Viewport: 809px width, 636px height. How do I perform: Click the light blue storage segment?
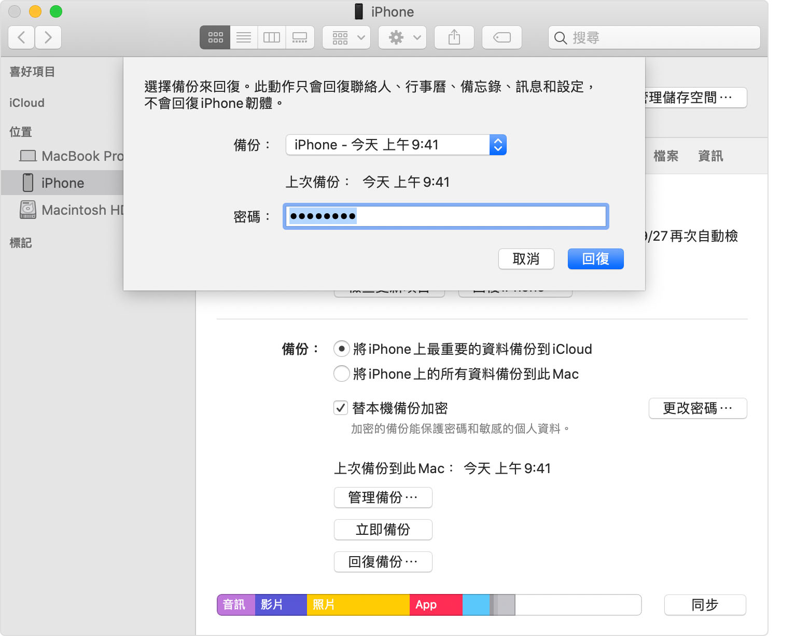click(x=476, y=605)
